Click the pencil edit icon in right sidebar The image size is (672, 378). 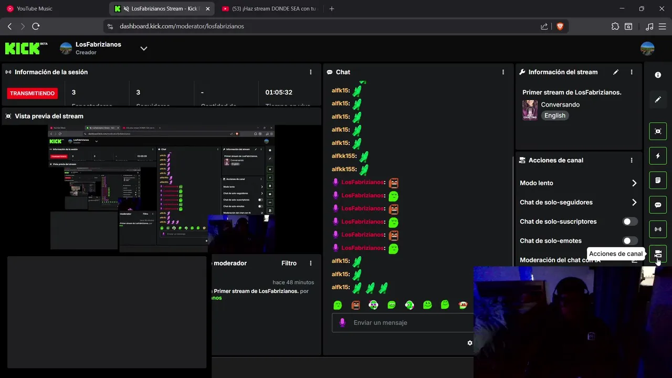click(x=658, y=99)
